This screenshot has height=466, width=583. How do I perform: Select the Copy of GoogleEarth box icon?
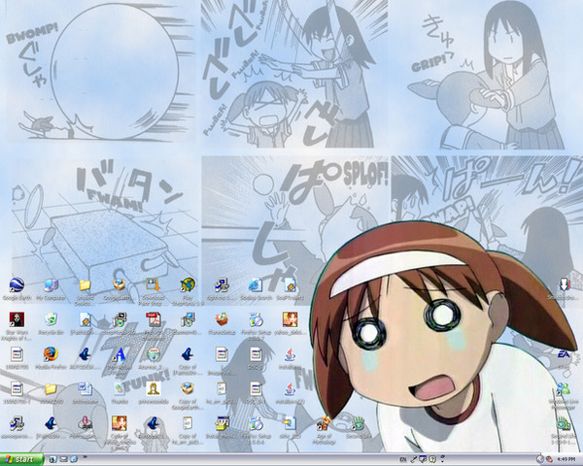(188, 388)
